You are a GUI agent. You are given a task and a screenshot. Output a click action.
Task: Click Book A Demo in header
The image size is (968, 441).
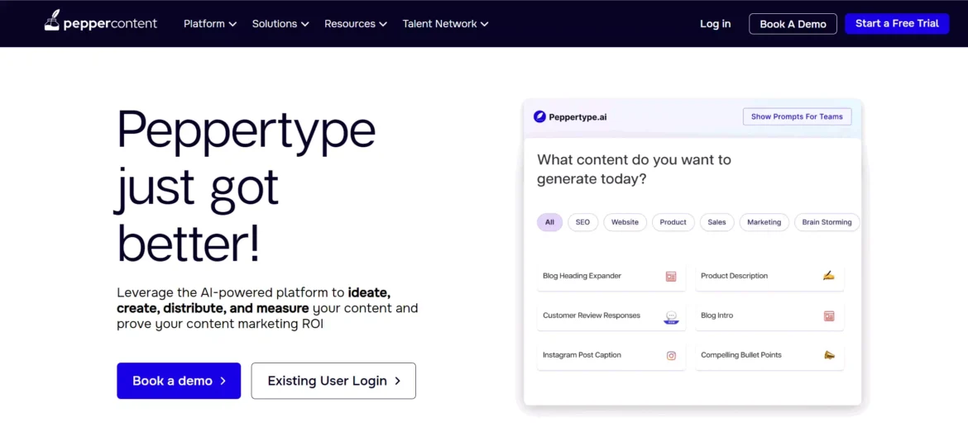793,24
